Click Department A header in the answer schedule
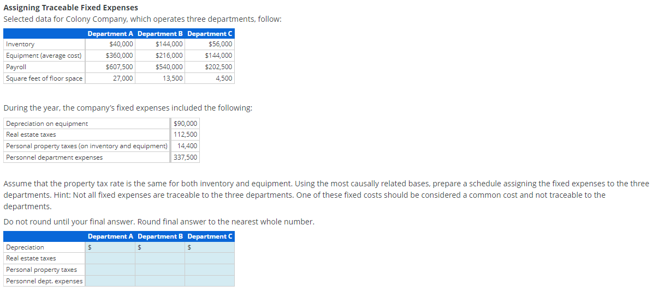 click(x=110, y=236)
